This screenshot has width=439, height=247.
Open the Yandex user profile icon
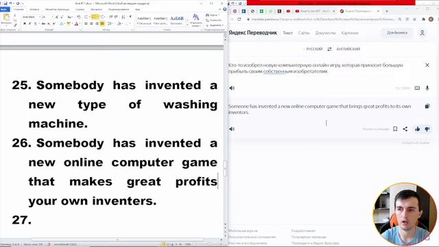[423, 33]
